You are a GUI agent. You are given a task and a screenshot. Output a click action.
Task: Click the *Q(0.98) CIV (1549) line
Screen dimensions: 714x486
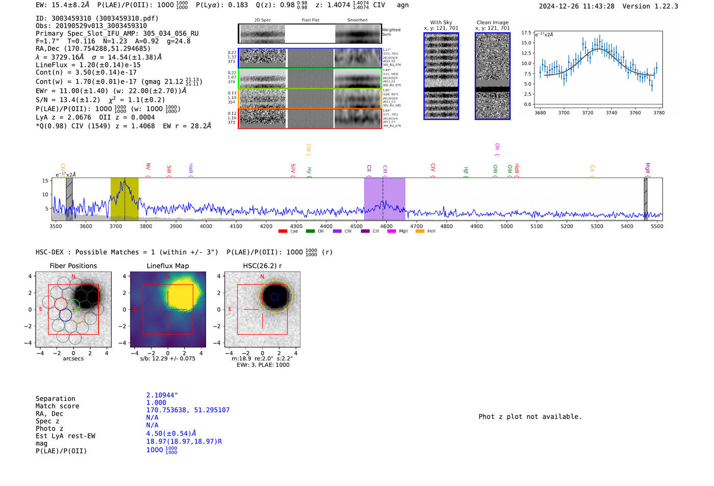(123, 125)
